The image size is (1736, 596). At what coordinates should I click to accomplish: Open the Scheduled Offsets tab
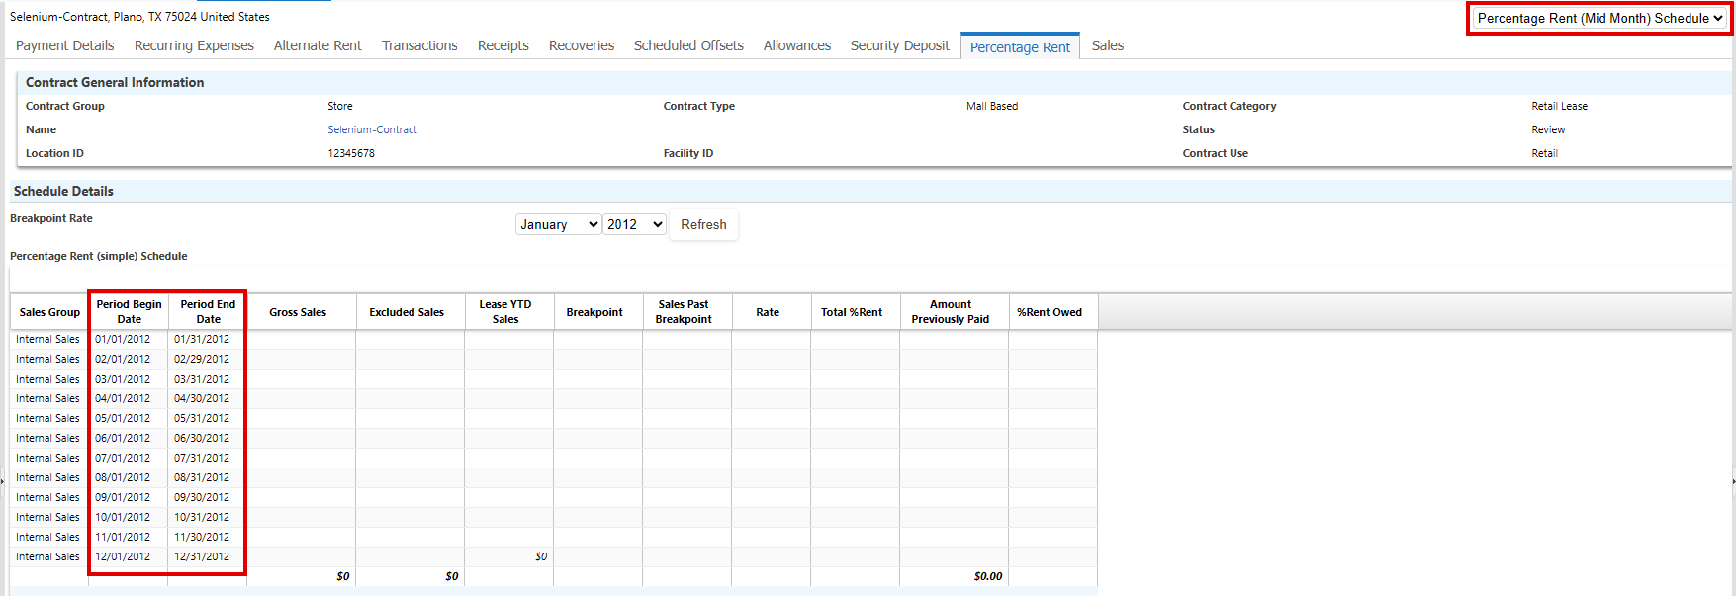pyautogui.click(x=688, y=45)
